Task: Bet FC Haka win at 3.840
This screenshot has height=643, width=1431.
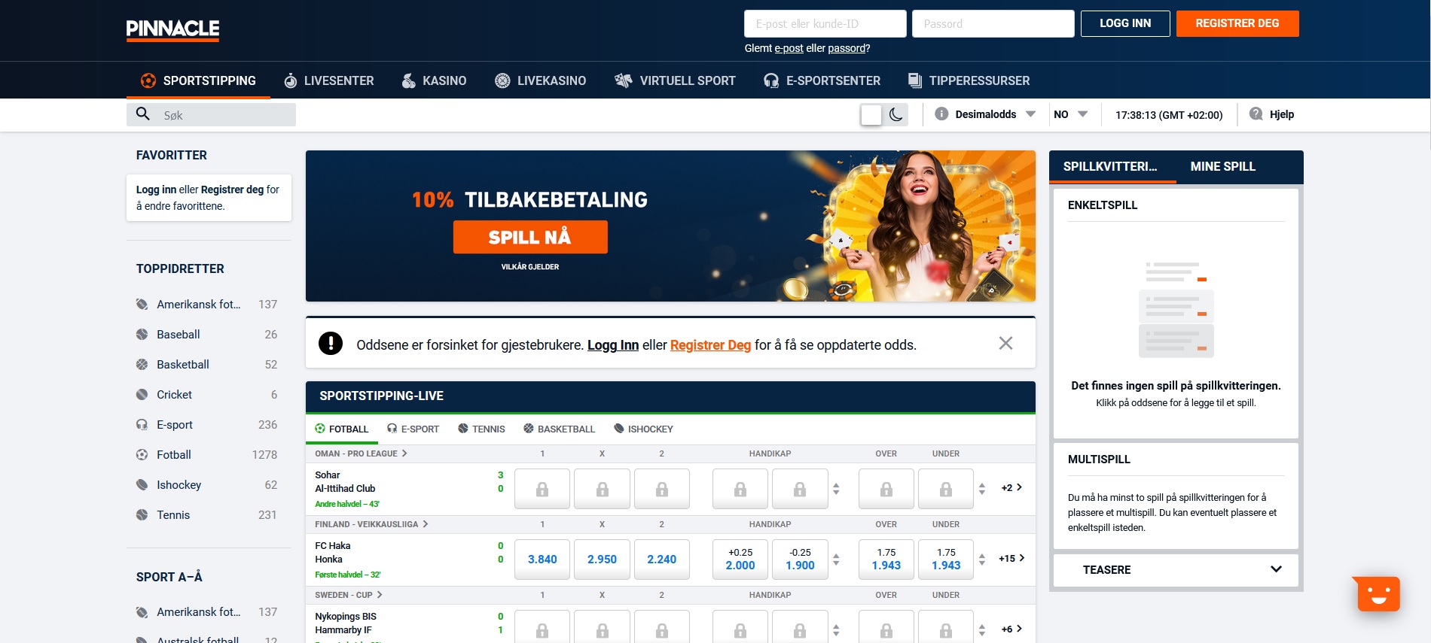Action: (542, 559)
